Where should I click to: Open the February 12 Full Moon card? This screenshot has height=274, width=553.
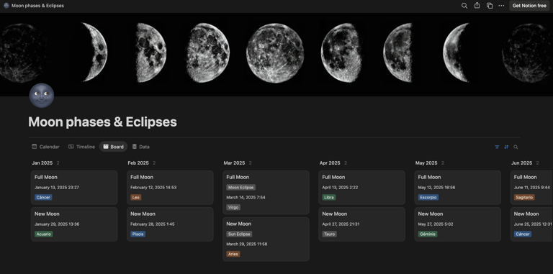[170, 188]
